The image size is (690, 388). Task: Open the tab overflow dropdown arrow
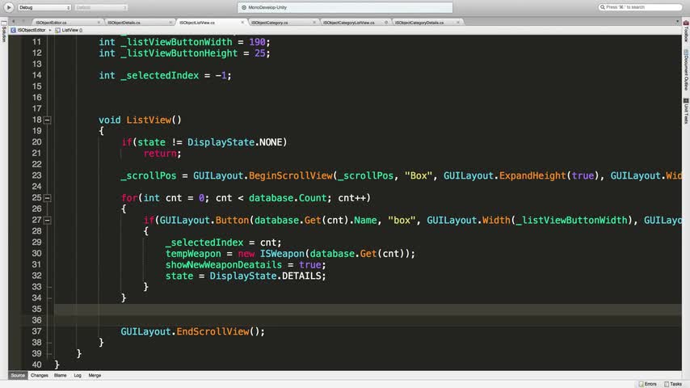(x=677, y=21)
